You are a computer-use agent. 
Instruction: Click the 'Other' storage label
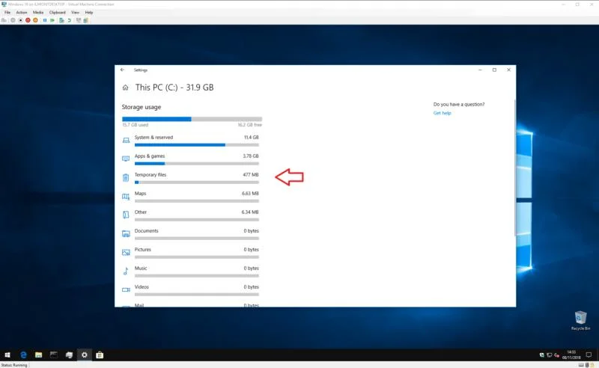click(x=141, y=212)
